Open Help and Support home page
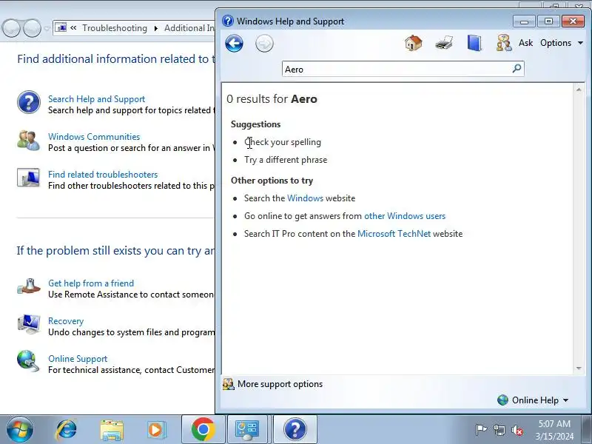 pyautogui.click(x=414, y=43)
